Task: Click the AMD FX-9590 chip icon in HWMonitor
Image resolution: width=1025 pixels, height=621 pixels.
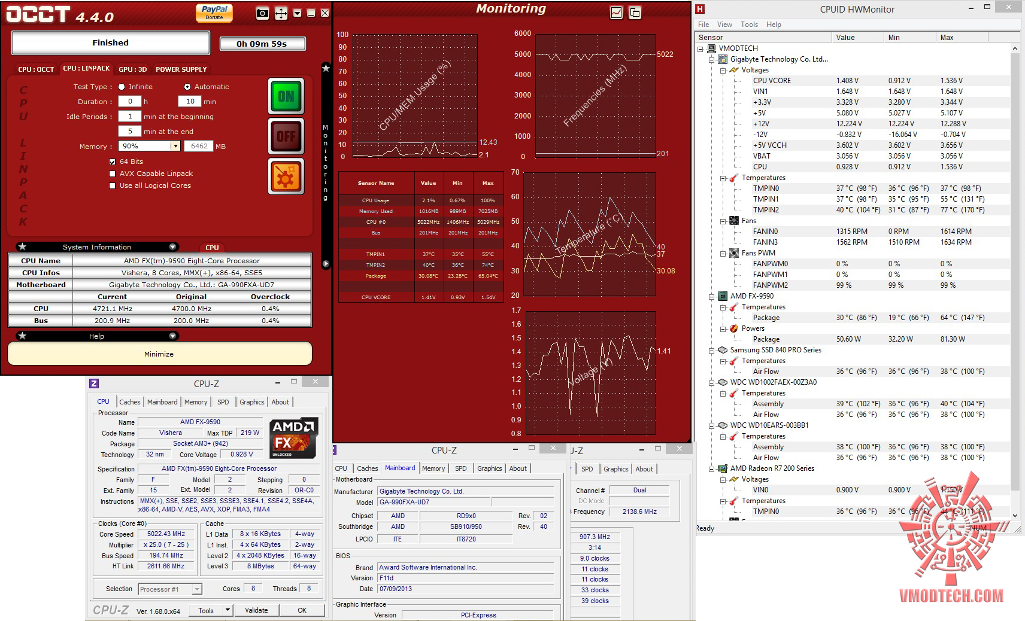Action: pyautogui.click(x=723, y=296)
